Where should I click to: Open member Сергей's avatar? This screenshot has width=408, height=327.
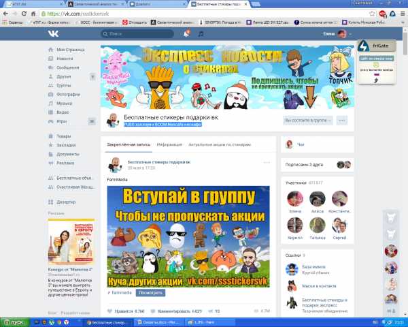tap(339, 225)
